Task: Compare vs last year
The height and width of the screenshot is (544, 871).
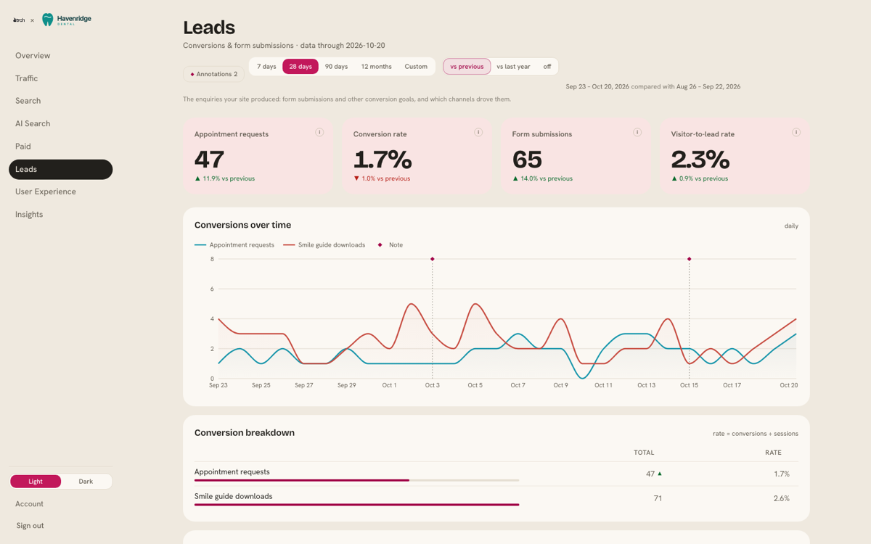Action: coord(513,67)
